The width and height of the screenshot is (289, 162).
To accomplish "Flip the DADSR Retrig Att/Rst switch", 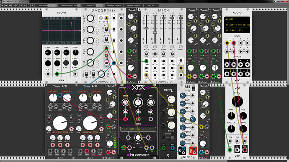I will 93,74.
